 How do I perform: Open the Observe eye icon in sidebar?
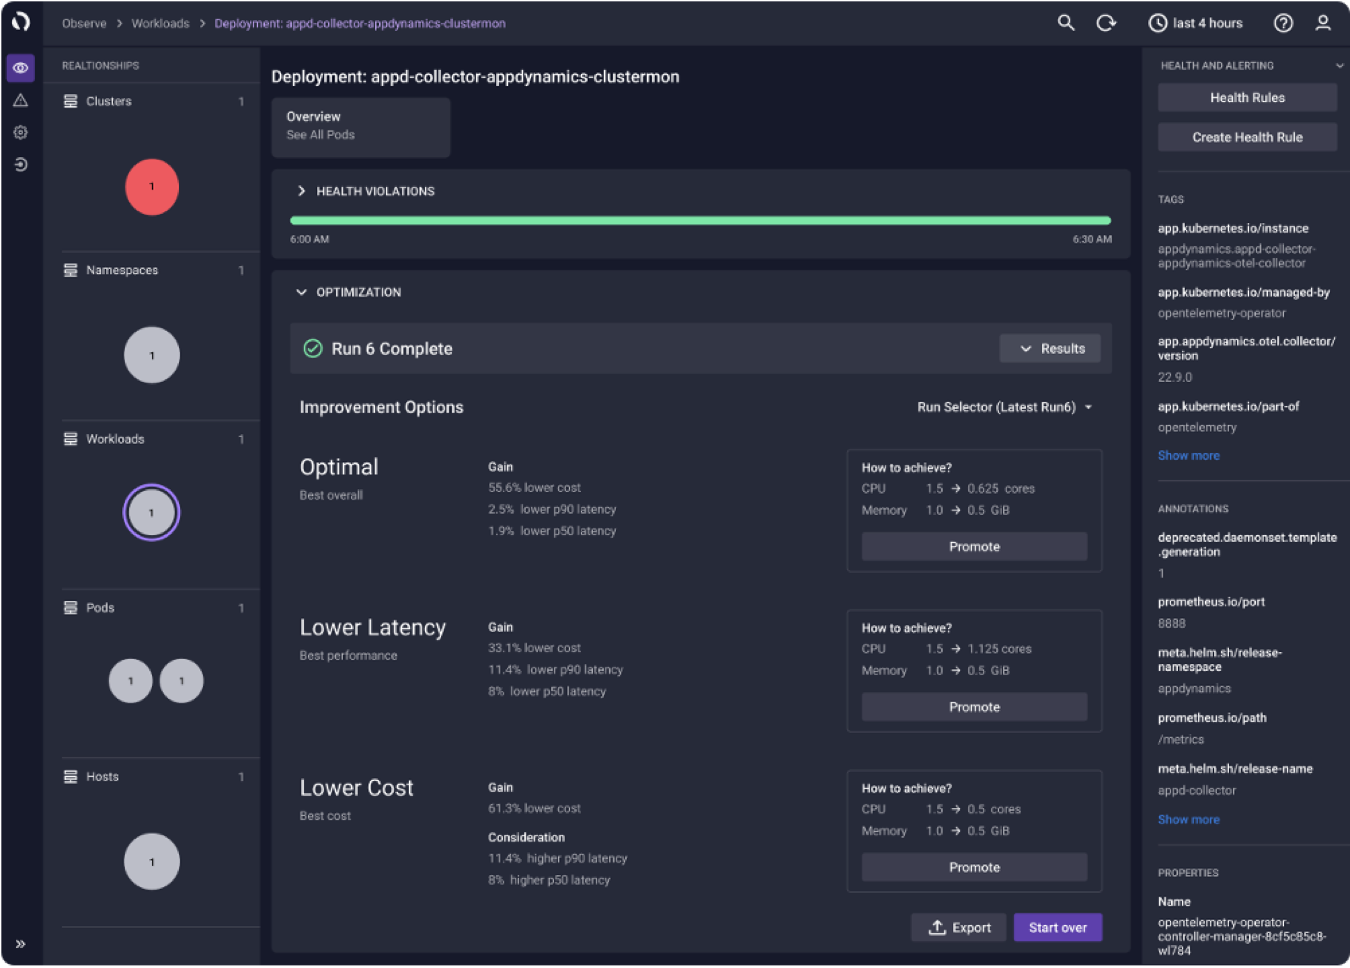[21, 68]
